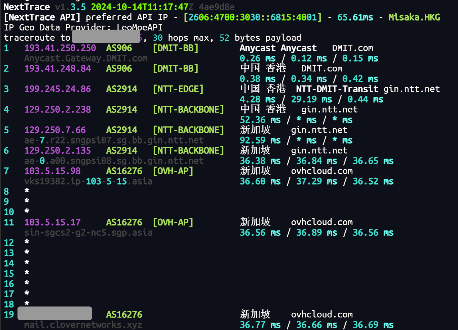Click the '52 bytes payload' text
The width and height of the screenshot is (458, 330).
click(x=260, y=38)
